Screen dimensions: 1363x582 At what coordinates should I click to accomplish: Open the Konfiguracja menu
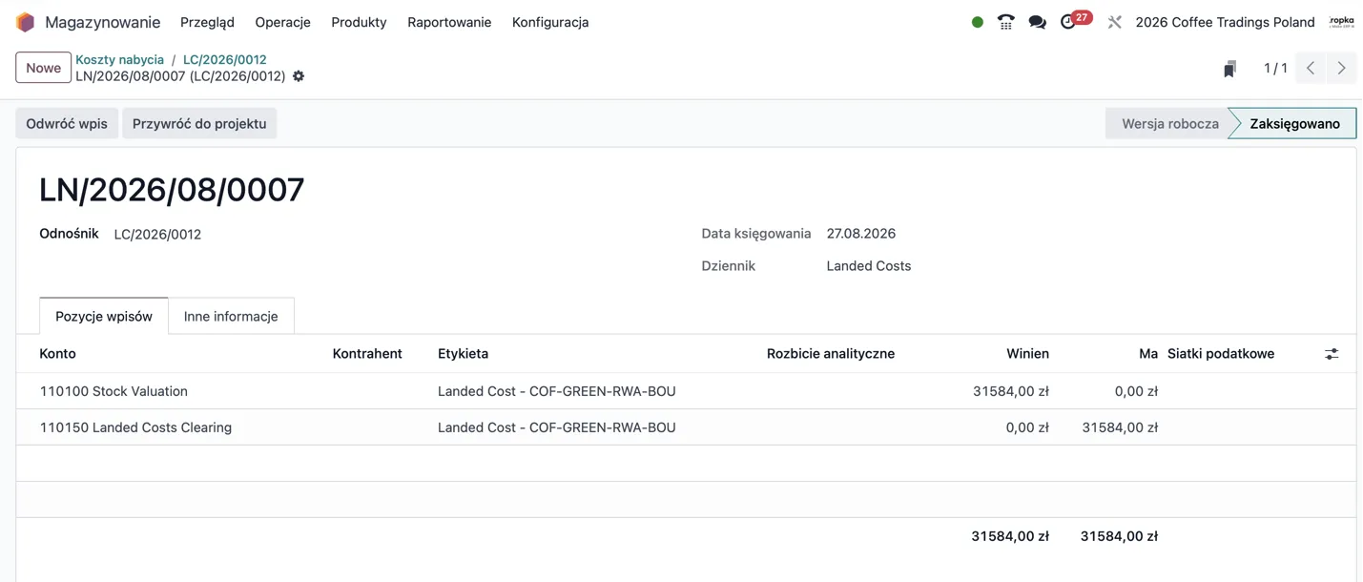550,22
